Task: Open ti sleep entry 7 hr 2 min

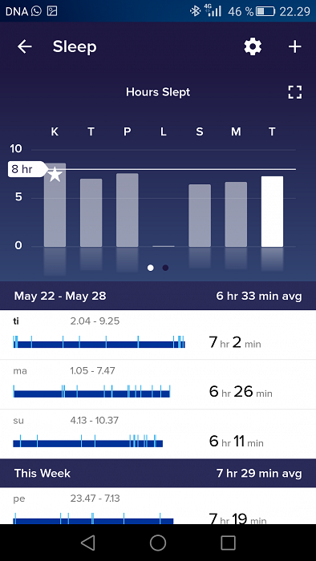Action: point(158,335)
